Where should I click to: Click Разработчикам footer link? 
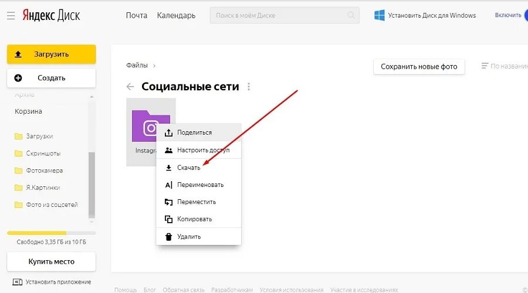(232, 289)
